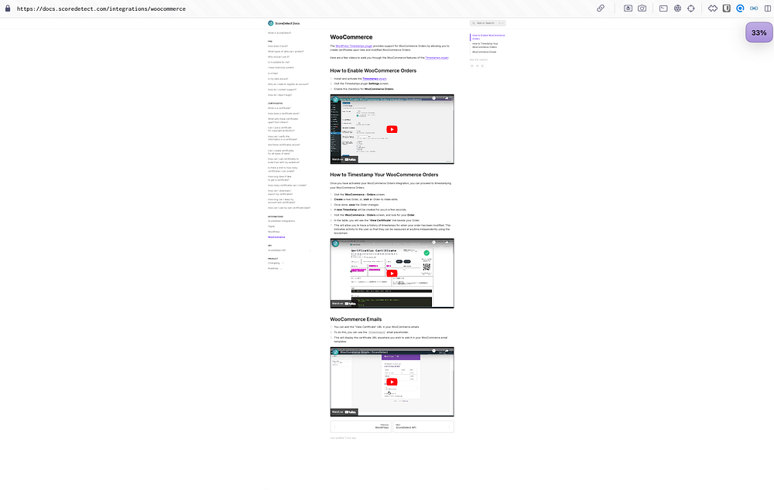Click the camera screenshot icon in toolbar
Screen dimensions: 774x490
click(642, 9)
